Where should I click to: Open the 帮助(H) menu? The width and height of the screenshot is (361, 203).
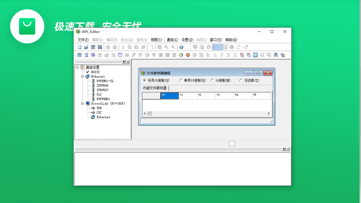pos(231,40)
